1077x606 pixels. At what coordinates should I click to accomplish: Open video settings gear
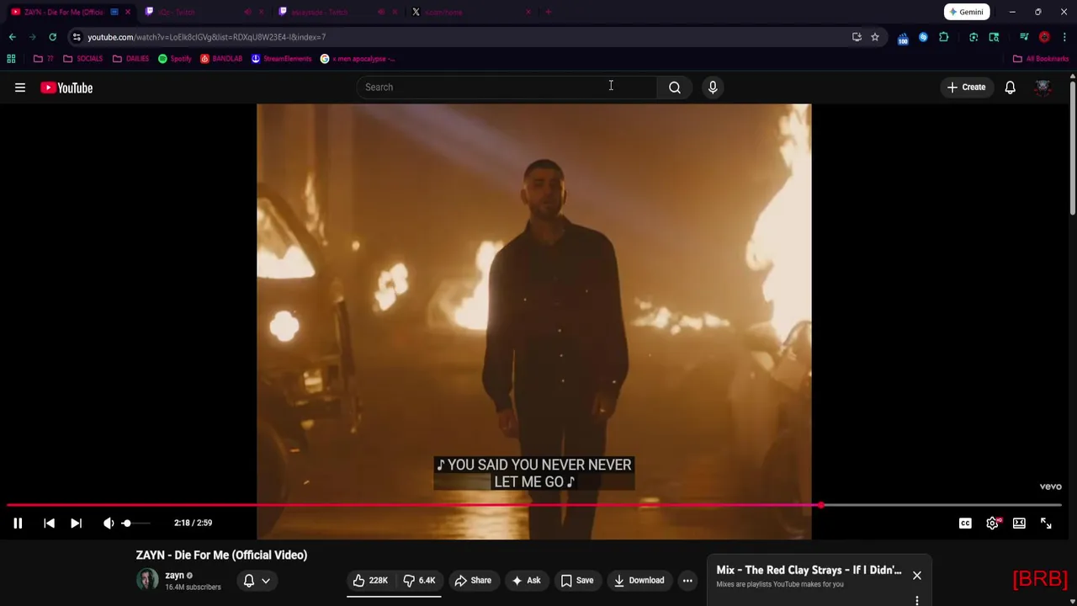992,523
